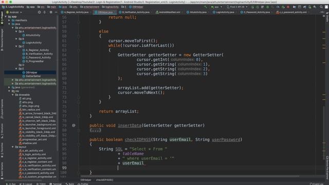Screen dimensions: 329x185
Task: Select D_Progressbar in project tree
Action: (33, 61)
